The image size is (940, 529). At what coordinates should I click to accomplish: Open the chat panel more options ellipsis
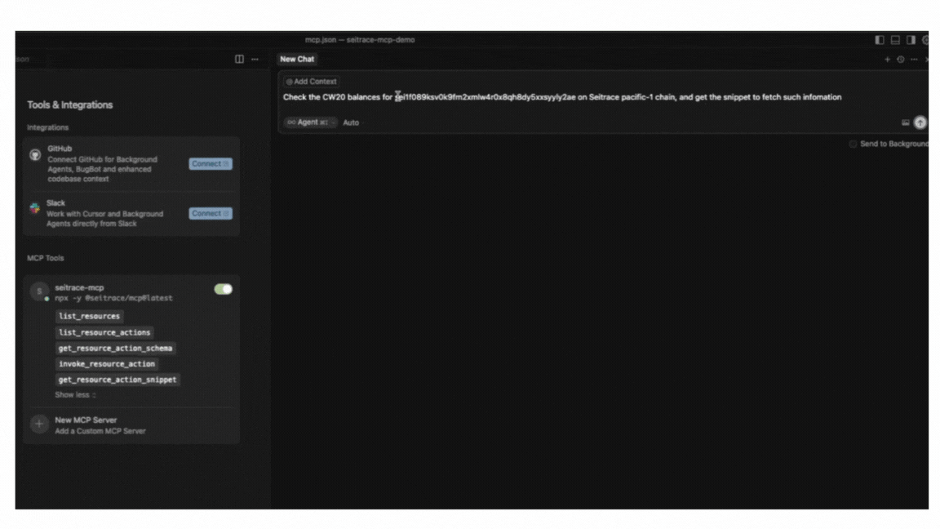coord(913,60)
